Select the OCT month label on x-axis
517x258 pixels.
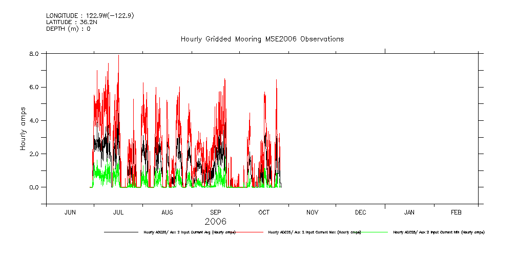264,212
